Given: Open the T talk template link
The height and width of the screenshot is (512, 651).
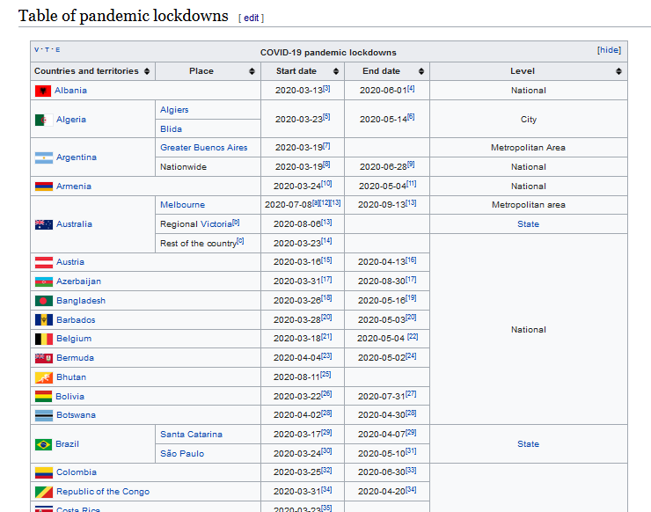Looking at the screenshot, I should (x=47, y=49).
